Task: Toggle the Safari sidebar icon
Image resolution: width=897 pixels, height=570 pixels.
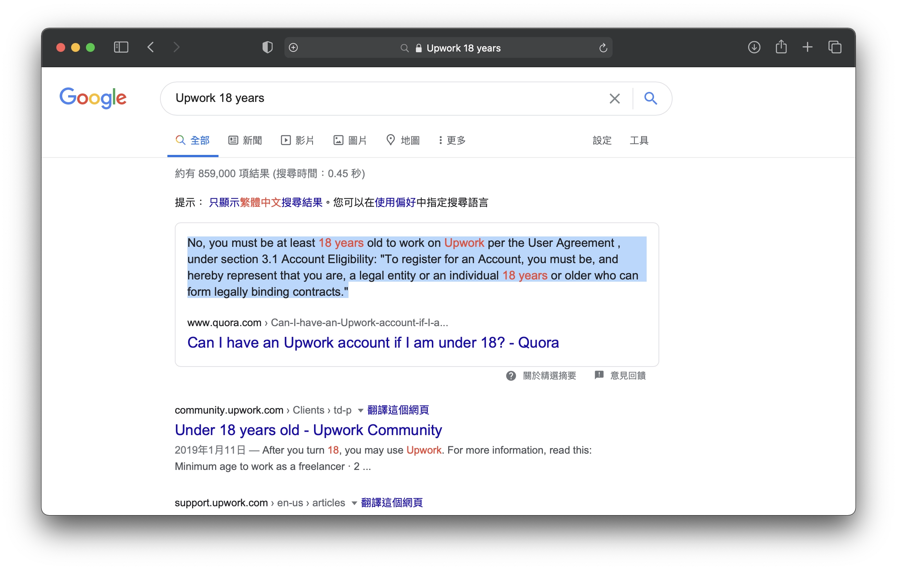Action: coord(121,47)
